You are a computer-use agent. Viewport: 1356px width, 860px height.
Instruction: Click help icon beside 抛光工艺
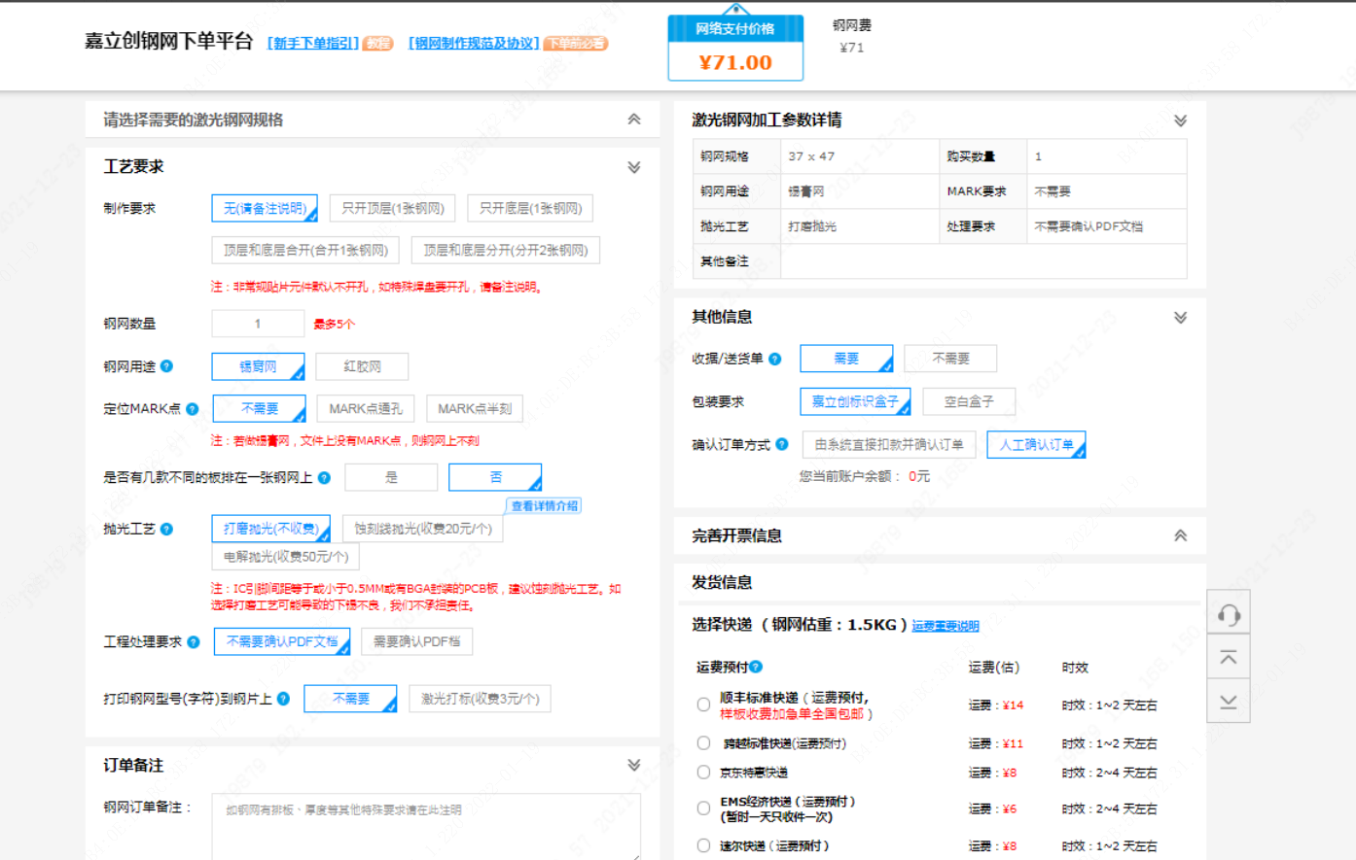[x=166, y=529]
